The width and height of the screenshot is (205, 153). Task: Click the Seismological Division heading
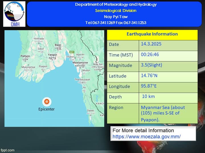pos(116,10)
